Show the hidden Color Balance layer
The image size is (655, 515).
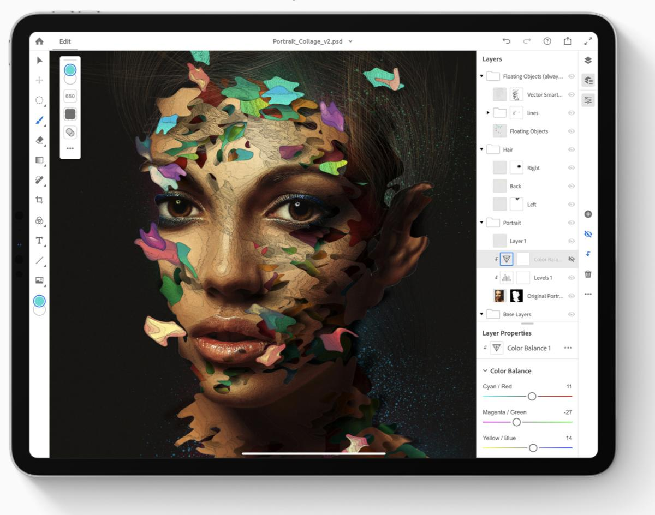[x=571, y=259]
